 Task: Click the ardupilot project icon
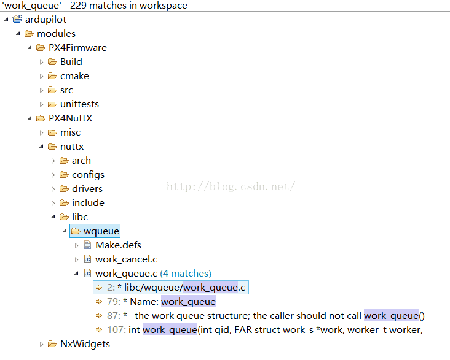[17, 19]
